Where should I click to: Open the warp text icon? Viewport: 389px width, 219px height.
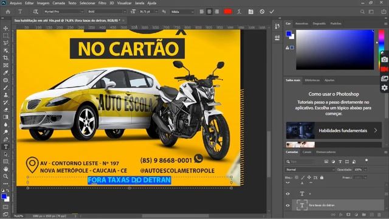[239, 12]
